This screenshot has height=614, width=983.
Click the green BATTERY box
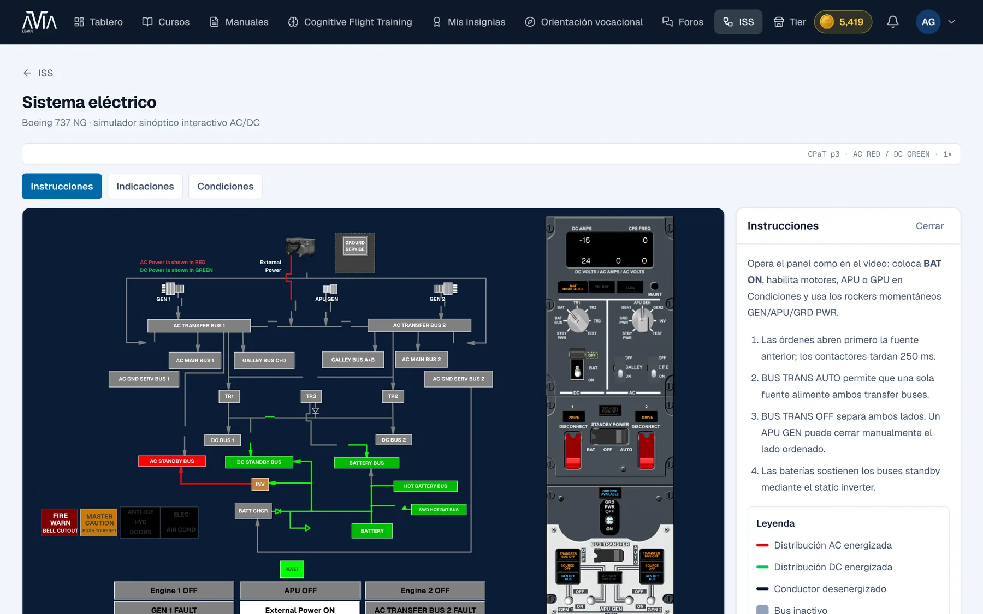[372, 530]
